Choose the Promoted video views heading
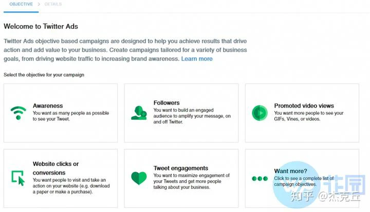Screen dimensions: 370x212 point(304,106)
